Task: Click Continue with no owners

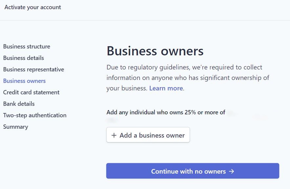Action: [193, 171]
